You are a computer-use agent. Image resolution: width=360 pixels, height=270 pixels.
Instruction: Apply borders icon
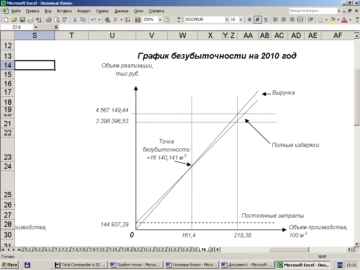(x=321, y=20)
